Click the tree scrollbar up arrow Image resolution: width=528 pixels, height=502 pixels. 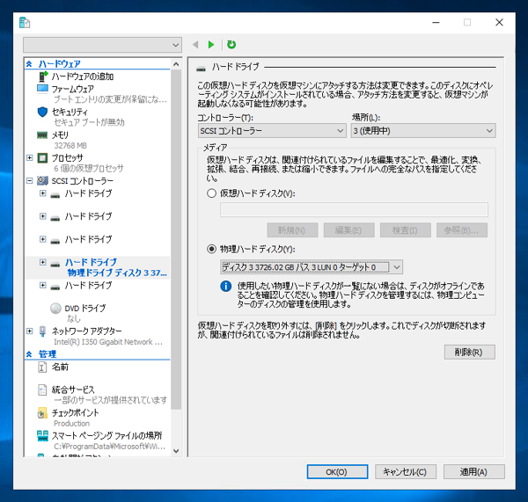pyautogui.click(x=176, y=64)
